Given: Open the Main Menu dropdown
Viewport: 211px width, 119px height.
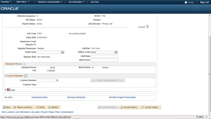Looking at the screenshot, I should [x=23, y=2].
